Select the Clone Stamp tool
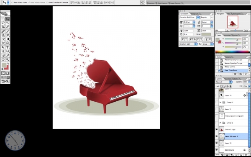 pos(3,35)
